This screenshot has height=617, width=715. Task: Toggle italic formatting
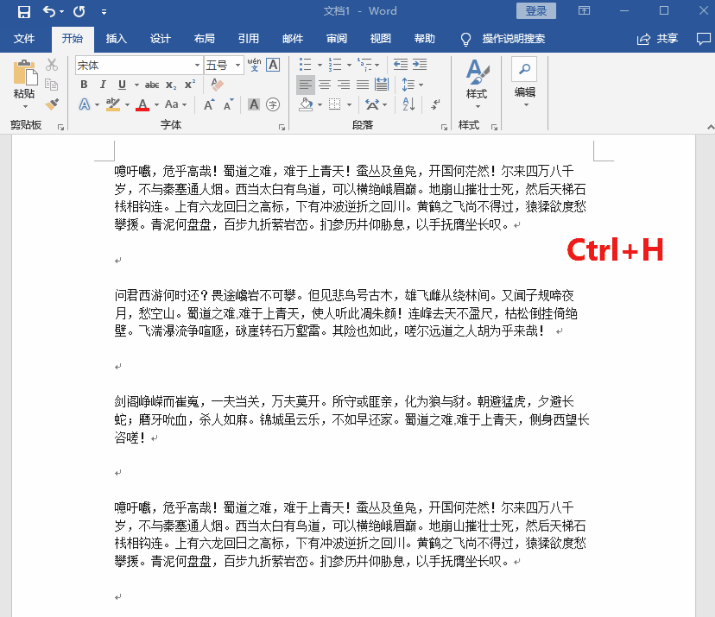[x=103, y=84]
